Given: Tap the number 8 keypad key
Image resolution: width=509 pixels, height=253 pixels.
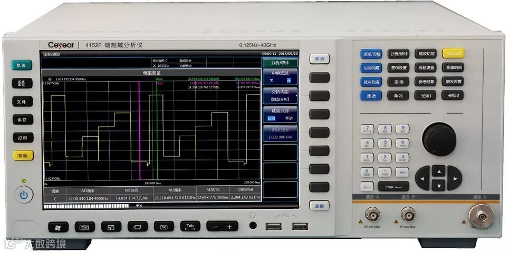Looking at the screenshot, I should point(385,129).
